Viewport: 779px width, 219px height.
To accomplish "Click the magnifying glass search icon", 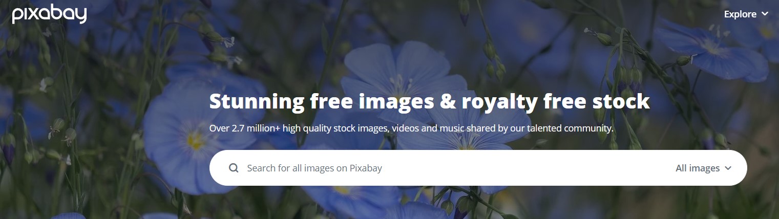I will pos(234,168).
